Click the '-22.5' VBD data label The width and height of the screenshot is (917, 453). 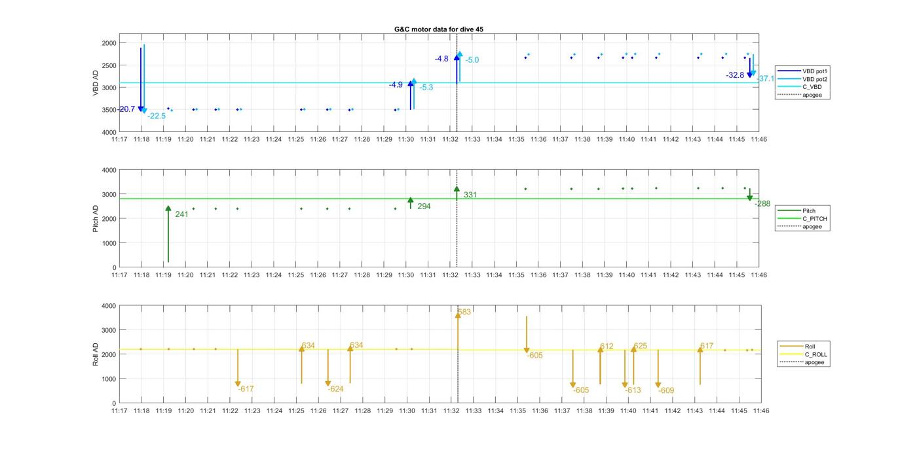[x=157, y=116]
